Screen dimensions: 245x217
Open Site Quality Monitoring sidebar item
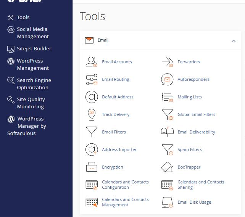[31, 103]
